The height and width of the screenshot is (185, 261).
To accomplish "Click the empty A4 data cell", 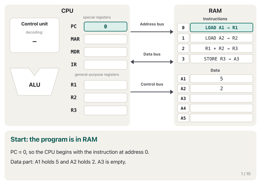I will tap(221, 108).
